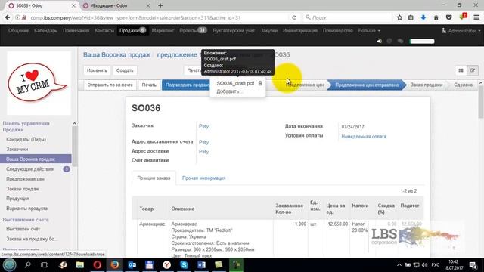This screenshot has height=272, width=484.
Task: Switch to form view icon
Action: [x=472, y=70]
